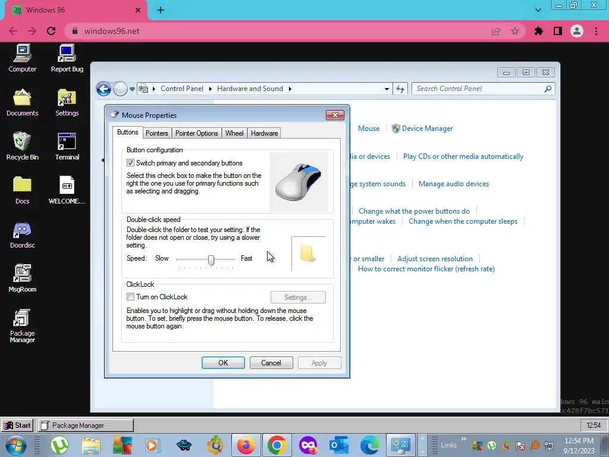Open Chrome tab search chevron

538,10
